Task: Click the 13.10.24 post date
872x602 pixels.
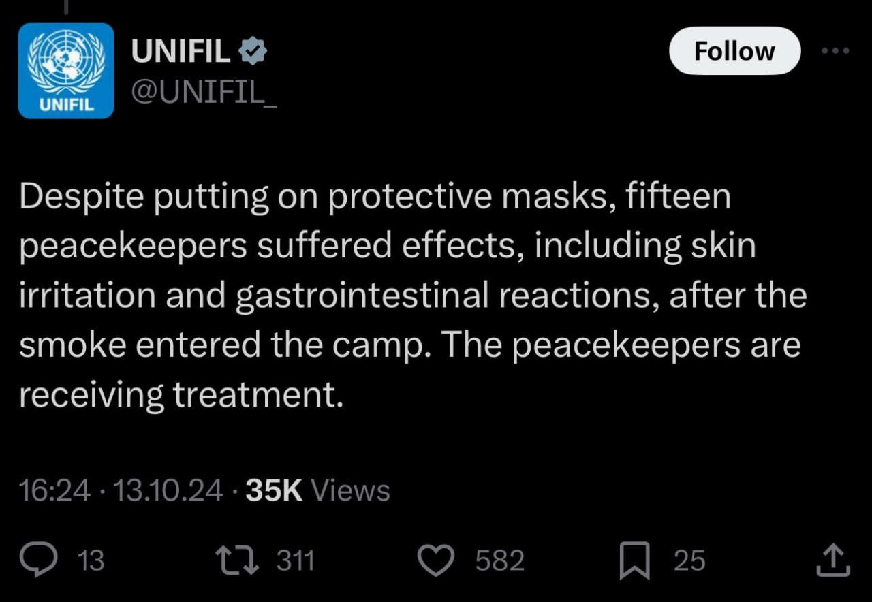Action: [168, 490]
